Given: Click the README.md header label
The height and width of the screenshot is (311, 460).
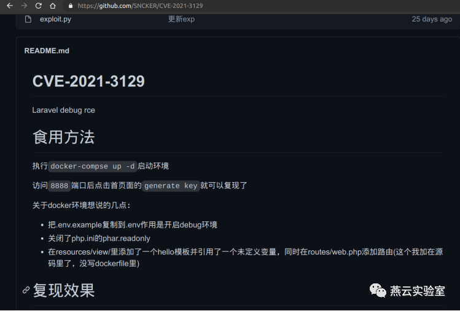Looking at the screenshot, I should (47, 51).
